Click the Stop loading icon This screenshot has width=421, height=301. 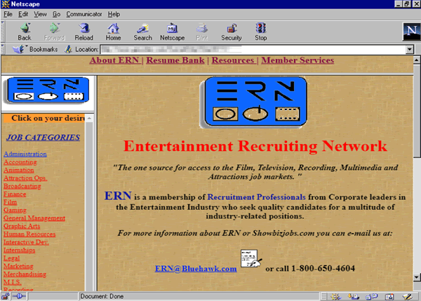[x=261, y=29]
